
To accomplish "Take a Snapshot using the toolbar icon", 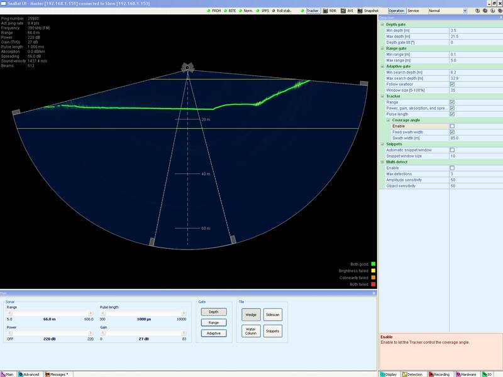I will pyautogui.click(x=368, y=11).
